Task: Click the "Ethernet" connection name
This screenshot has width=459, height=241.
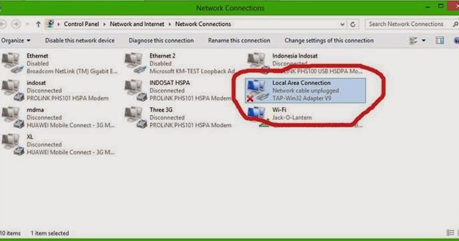Action: point(37,56)
